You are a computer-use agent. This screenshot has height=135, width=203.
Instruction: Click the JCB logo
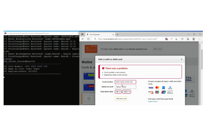[x=157, y=92]
